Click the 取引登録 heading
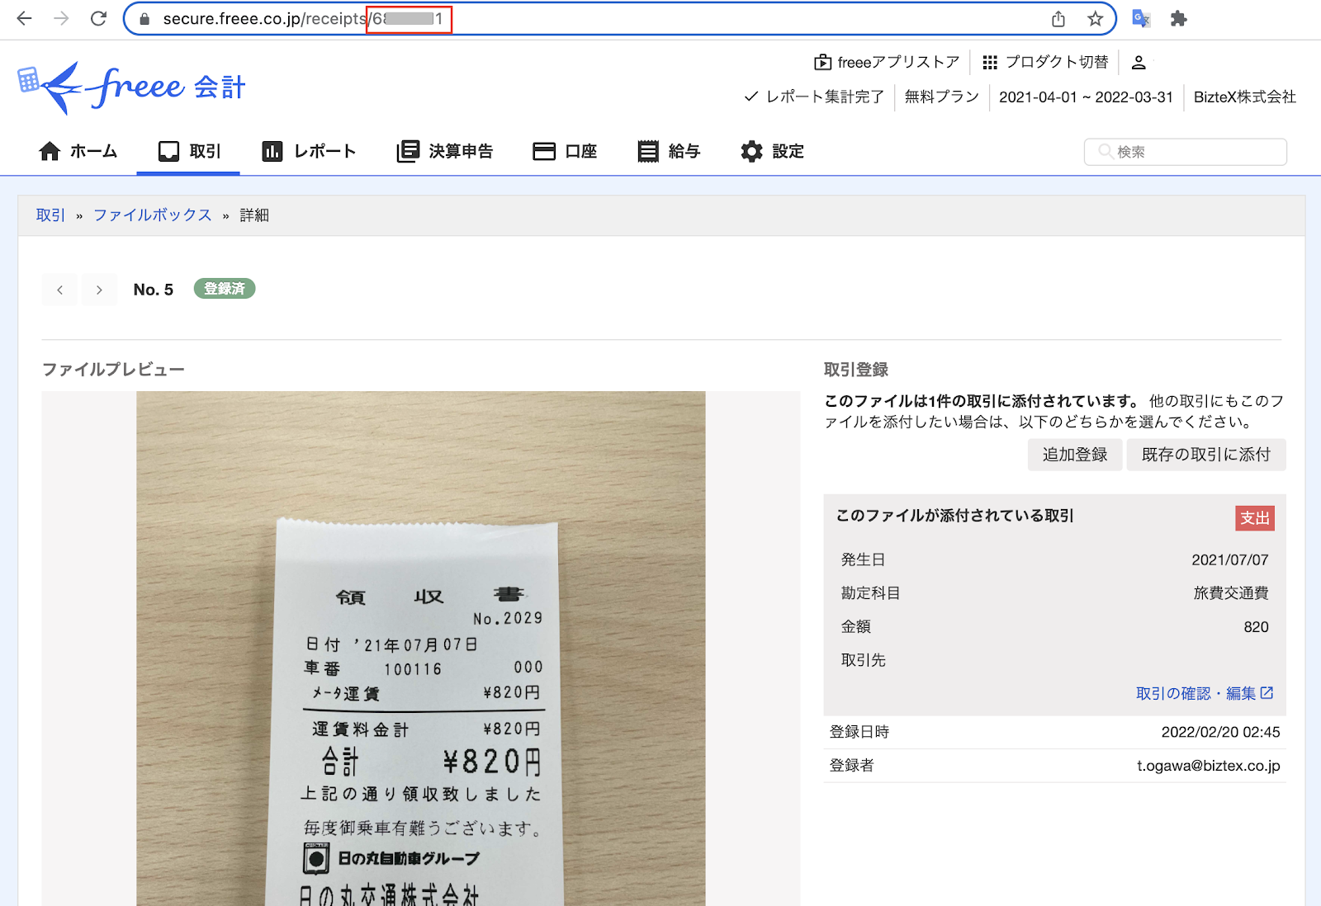The width and height of the screenshot is (1321, 906). (856, 370)
